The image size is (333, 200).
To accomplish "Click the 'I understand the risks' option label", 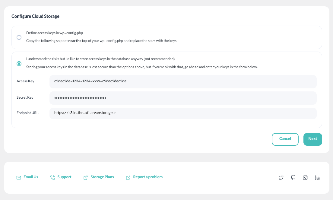I will pyautogui.click(x=100, y=59).
